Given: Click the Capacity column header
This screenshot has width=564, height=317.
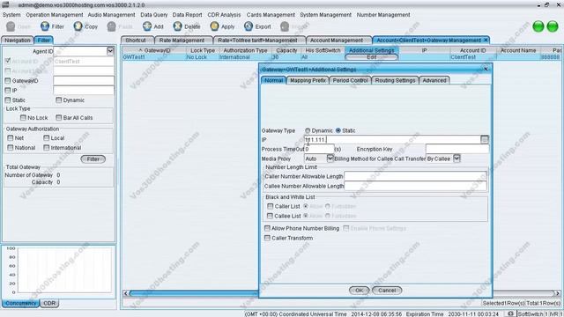Looking at the screenshot, I should tap(286, 50).
